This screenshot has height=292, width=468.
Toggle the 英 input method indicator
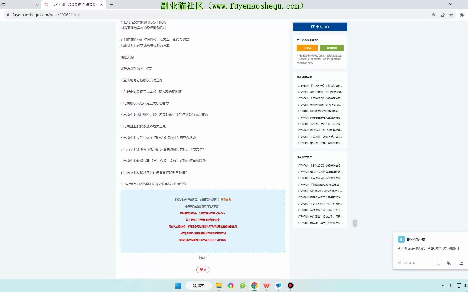click(x=451, y=286)
